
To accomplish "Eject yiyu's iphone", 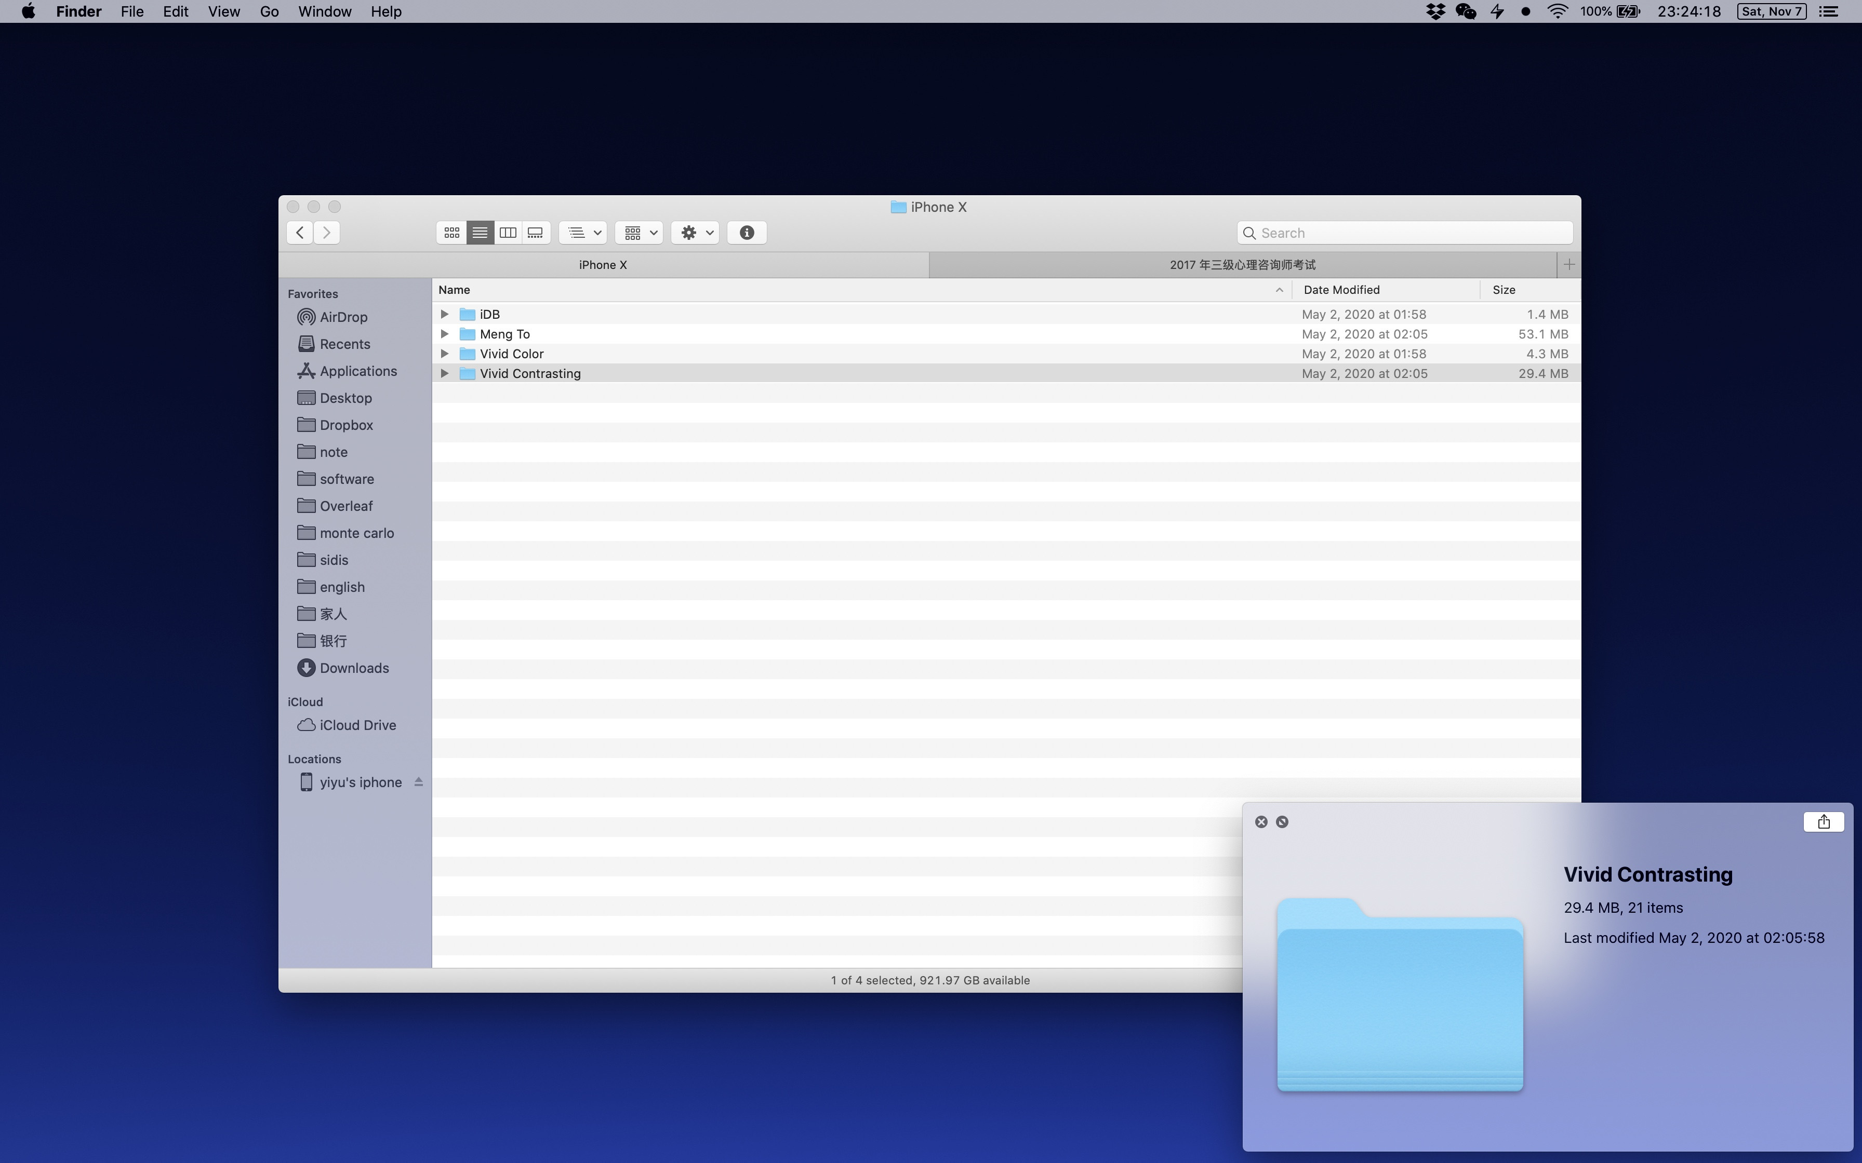I will click(419, 781).
